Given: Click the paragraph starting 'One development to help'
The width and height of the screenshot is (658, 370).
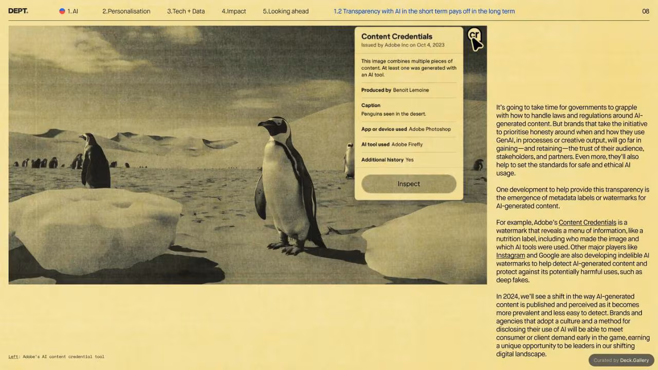Looking at the screenshot, I should [x=573, y=198].
